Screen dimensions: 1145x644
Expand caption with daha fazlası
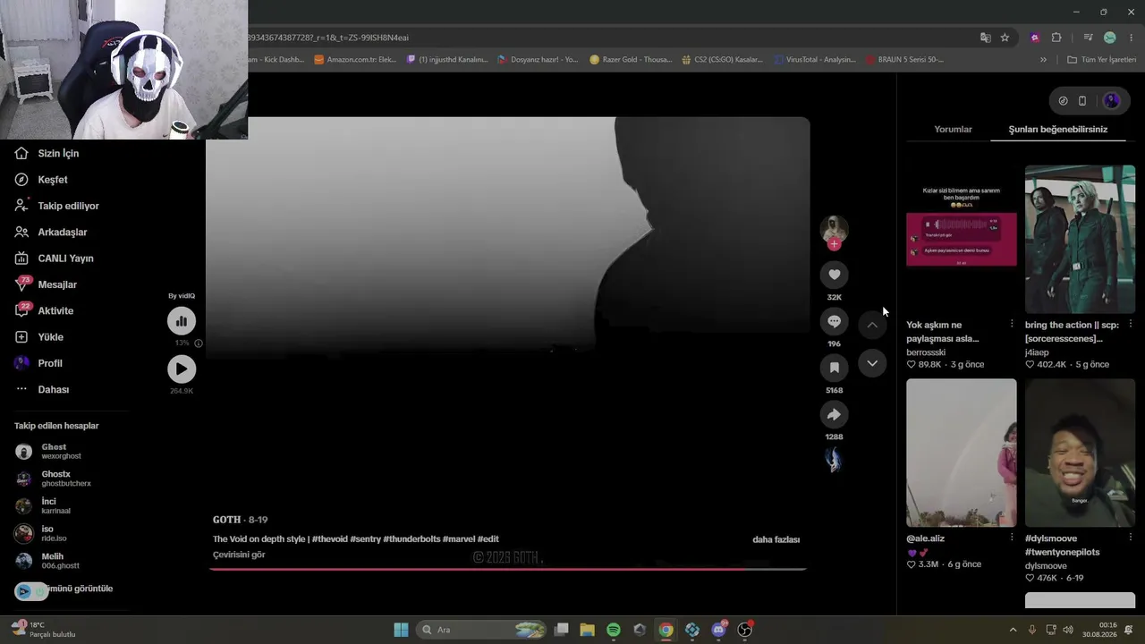(776, 539)
